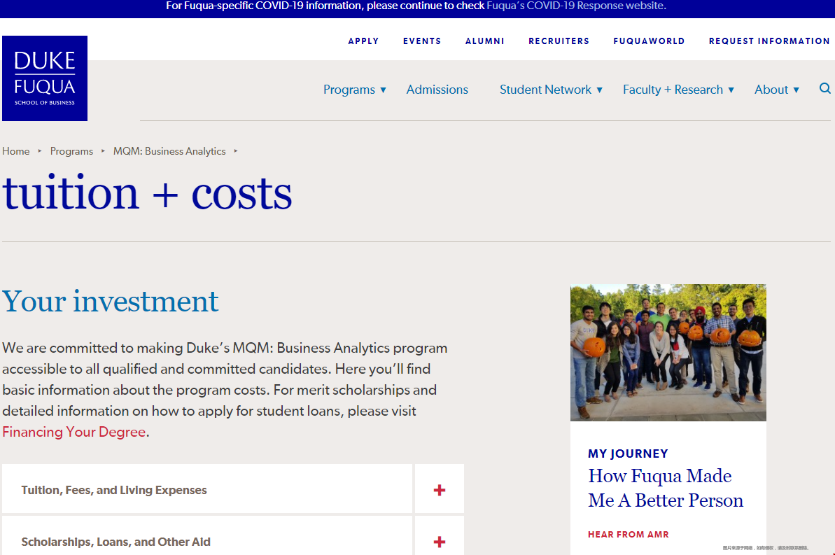Go to FuquaWorld
This screenshot has height=555, width=835.
point(649,41)
